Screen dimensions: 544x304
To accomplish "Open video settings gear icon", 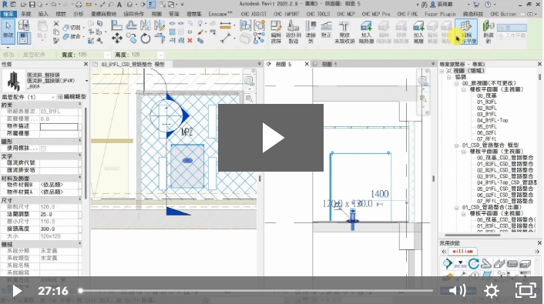I will coord(492,290).
